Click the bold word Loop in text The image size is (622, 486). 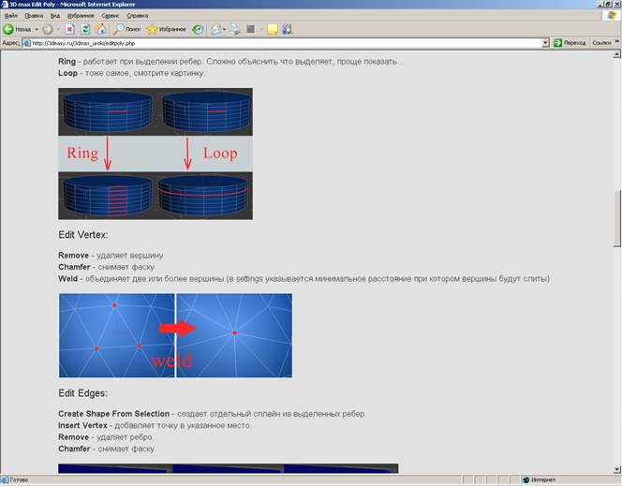[67, 73]
